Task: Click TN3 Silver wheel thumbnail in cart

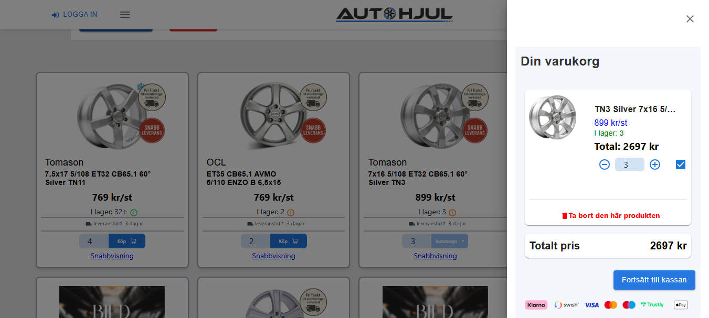Action: coord(553,117)
